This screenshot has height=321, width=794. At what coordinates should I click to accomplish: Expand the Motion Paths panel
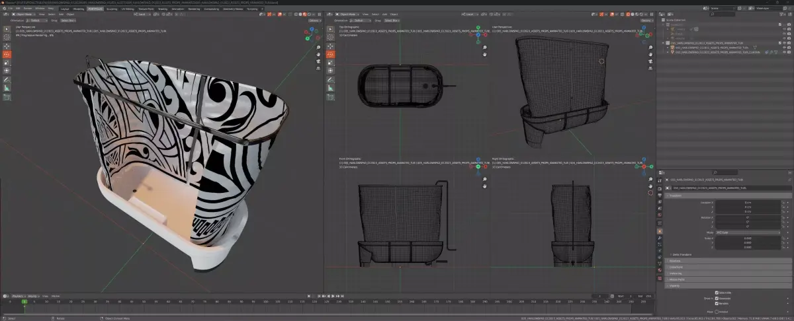click(x=728, y=279)
